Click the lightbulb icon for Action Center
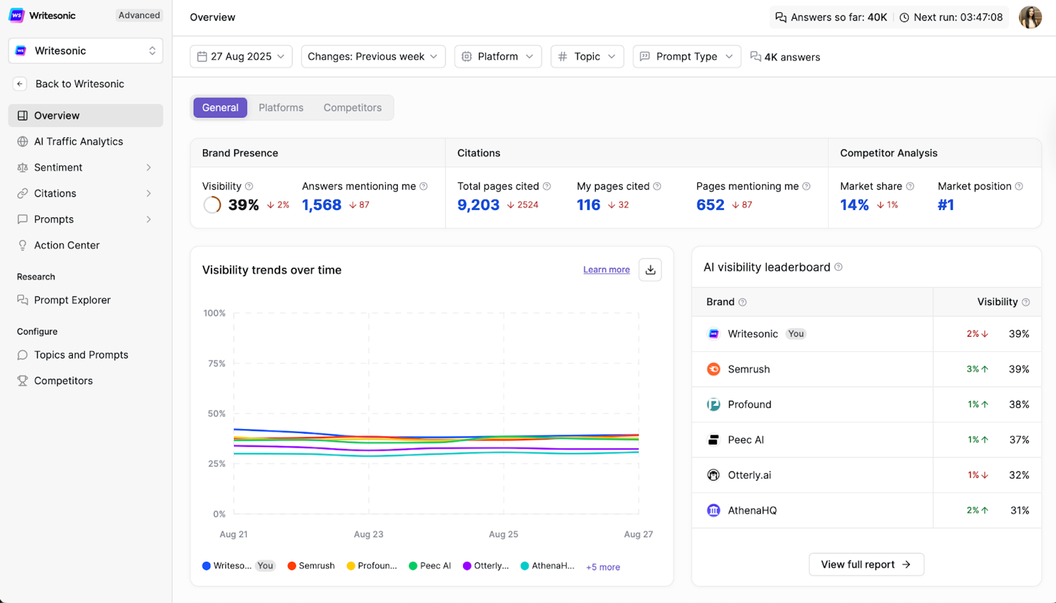Screen dimensions: 1056x603 tap(23, 245)
